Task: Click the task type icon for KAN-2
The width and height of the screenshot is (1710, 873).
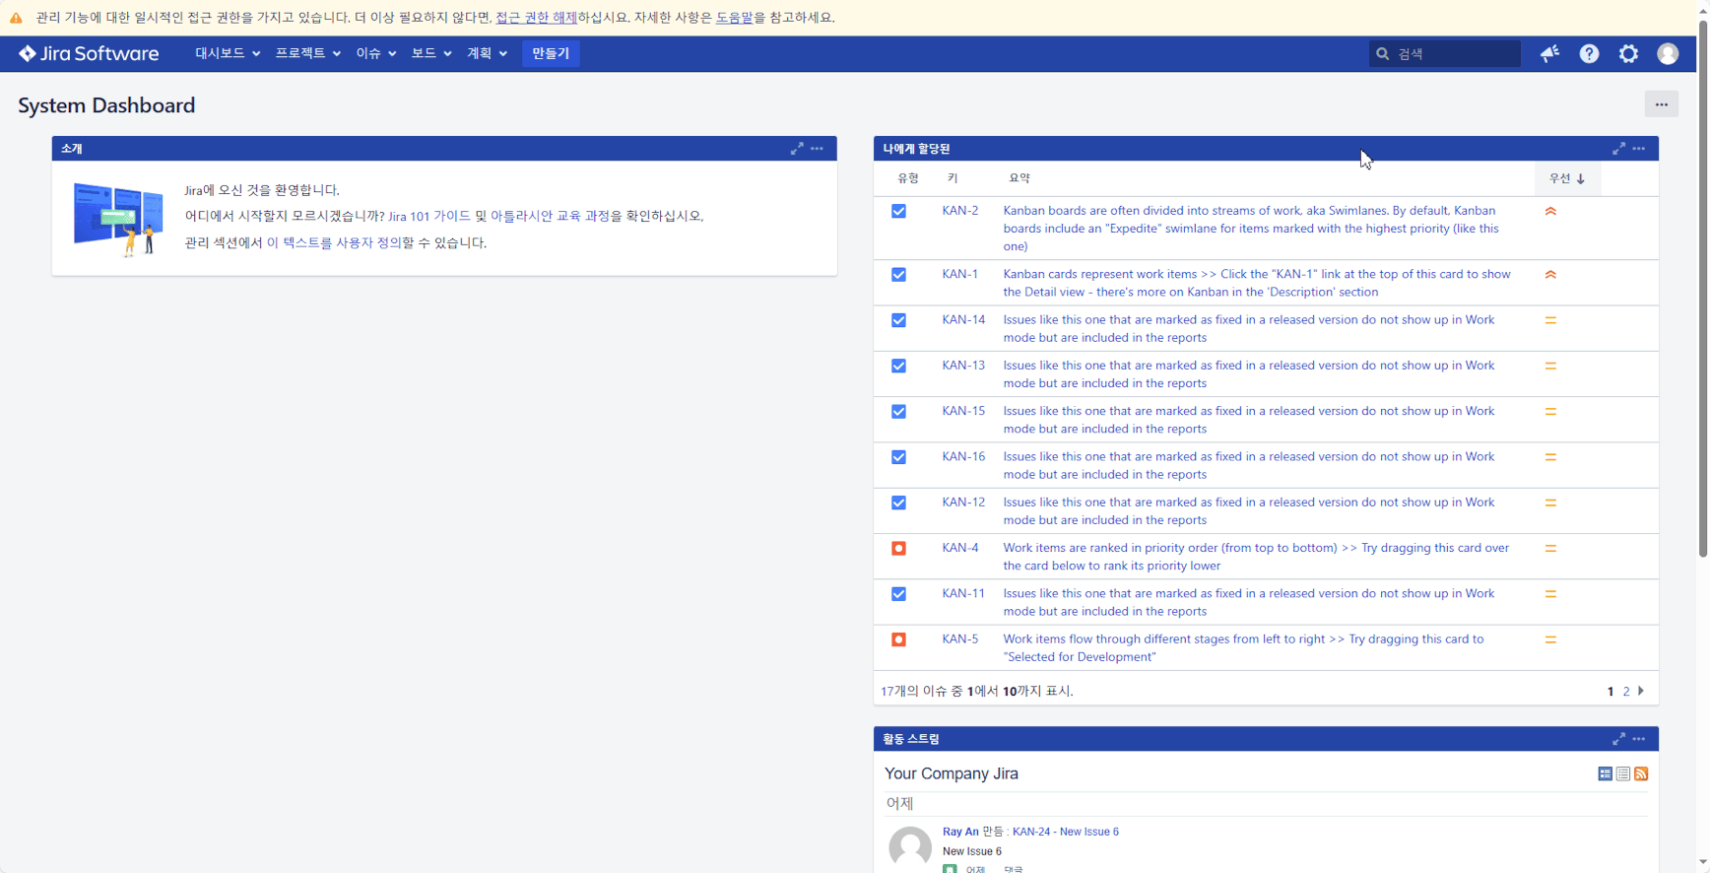Action: click(898, 211)
